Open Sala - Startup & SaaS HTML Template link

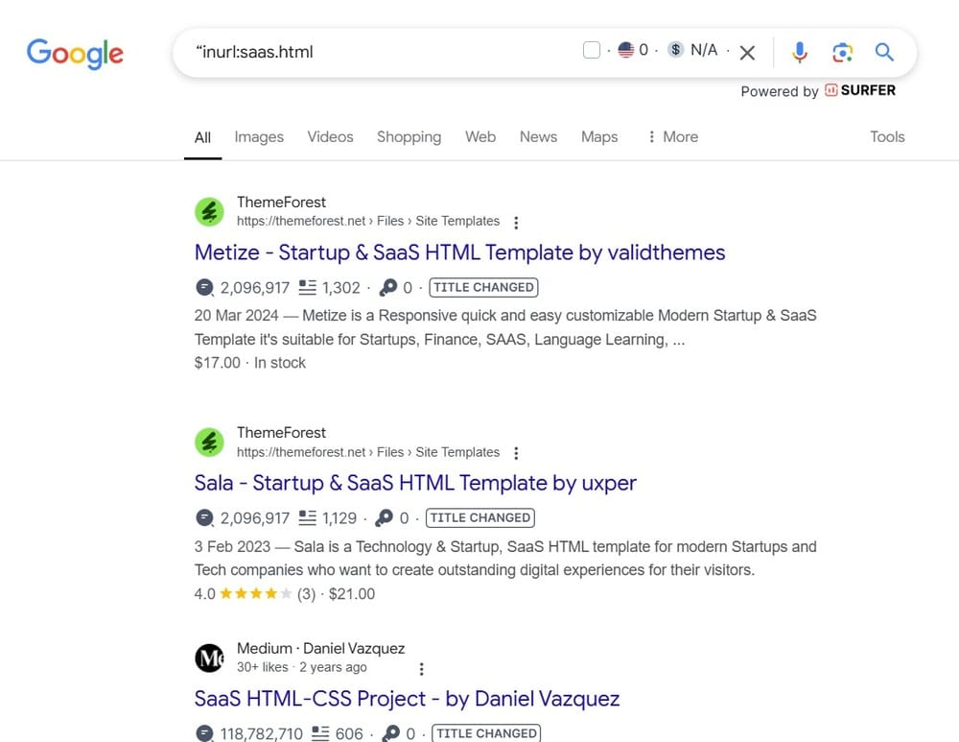415,483
